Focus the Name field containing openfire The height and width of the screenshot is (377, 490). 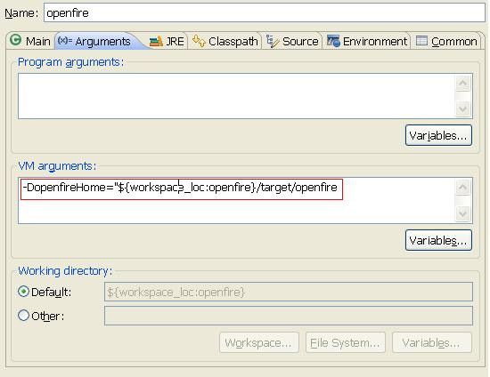[265, 12]
